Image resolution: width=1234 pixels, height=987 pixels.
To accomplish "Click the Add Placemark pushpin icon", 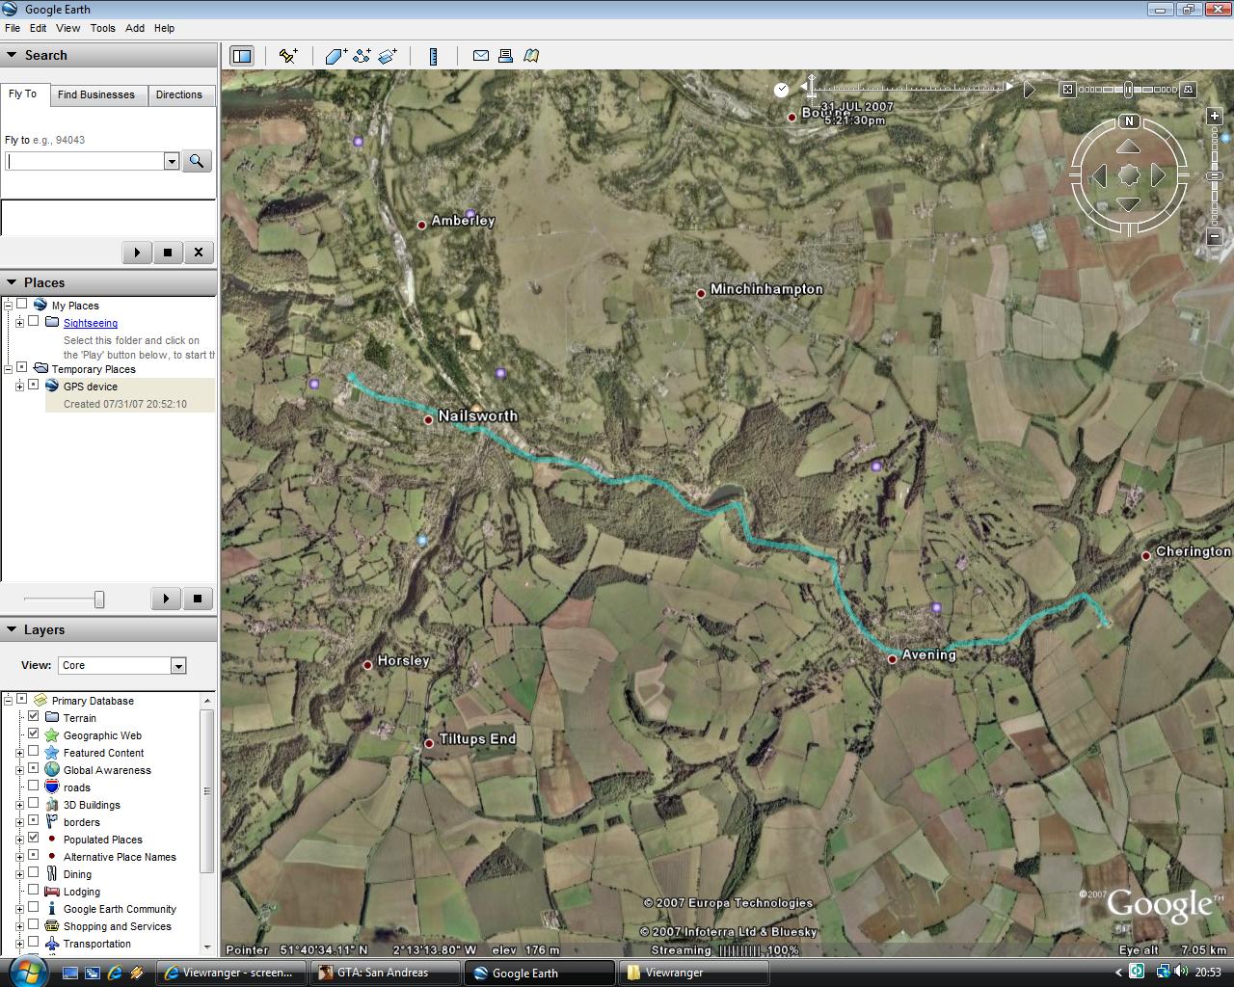I will click(288, 56).
